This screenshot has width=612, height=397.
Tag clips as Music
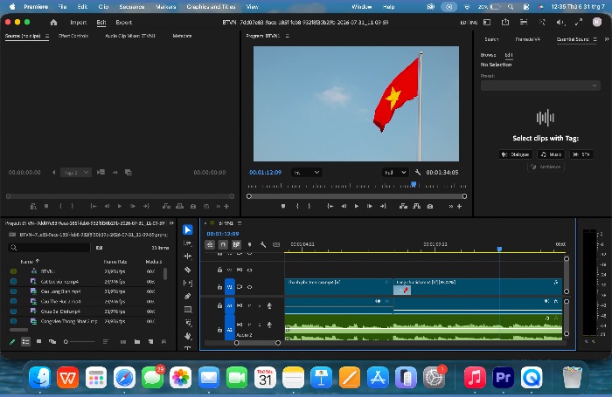[551, 154]
